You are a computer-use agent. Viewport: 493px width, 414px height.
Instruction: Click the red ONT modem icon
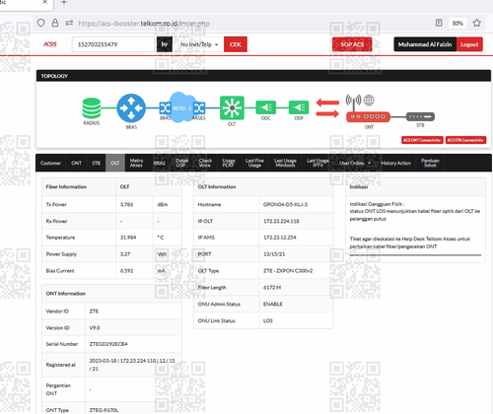click(x=368, y=116)
